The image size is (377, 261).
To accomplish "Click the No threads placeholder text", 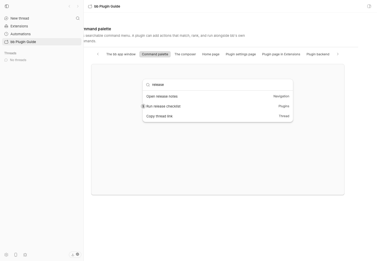I will pyautogui.click(x=18, y=60).
